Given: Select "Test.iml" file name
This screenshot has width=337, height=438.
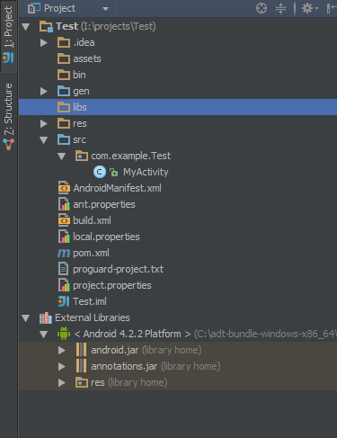Looking at the screenshot, I should pyautogui.click(x=90, y=301).
